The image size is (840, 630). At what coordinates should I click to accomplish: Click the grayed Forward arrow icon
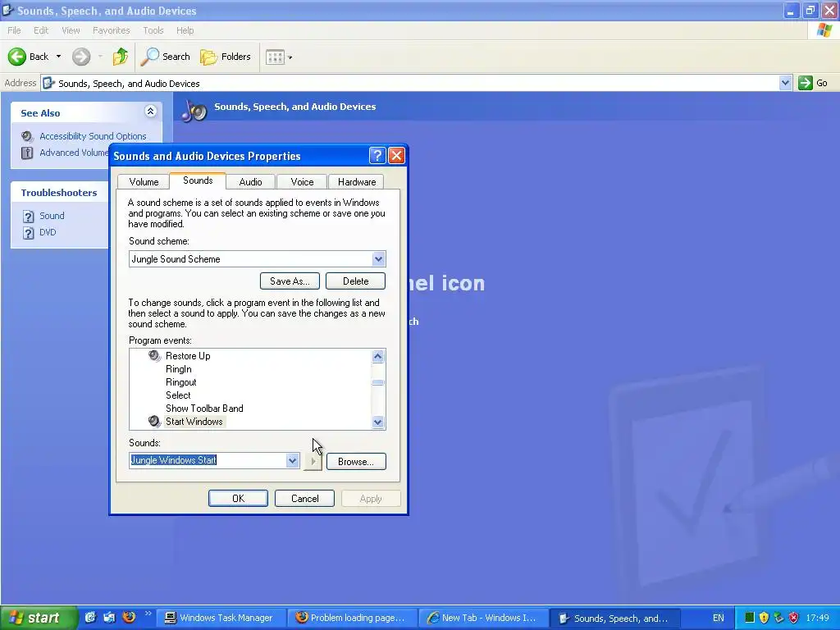pyautogui.click(x=81, y=57)
